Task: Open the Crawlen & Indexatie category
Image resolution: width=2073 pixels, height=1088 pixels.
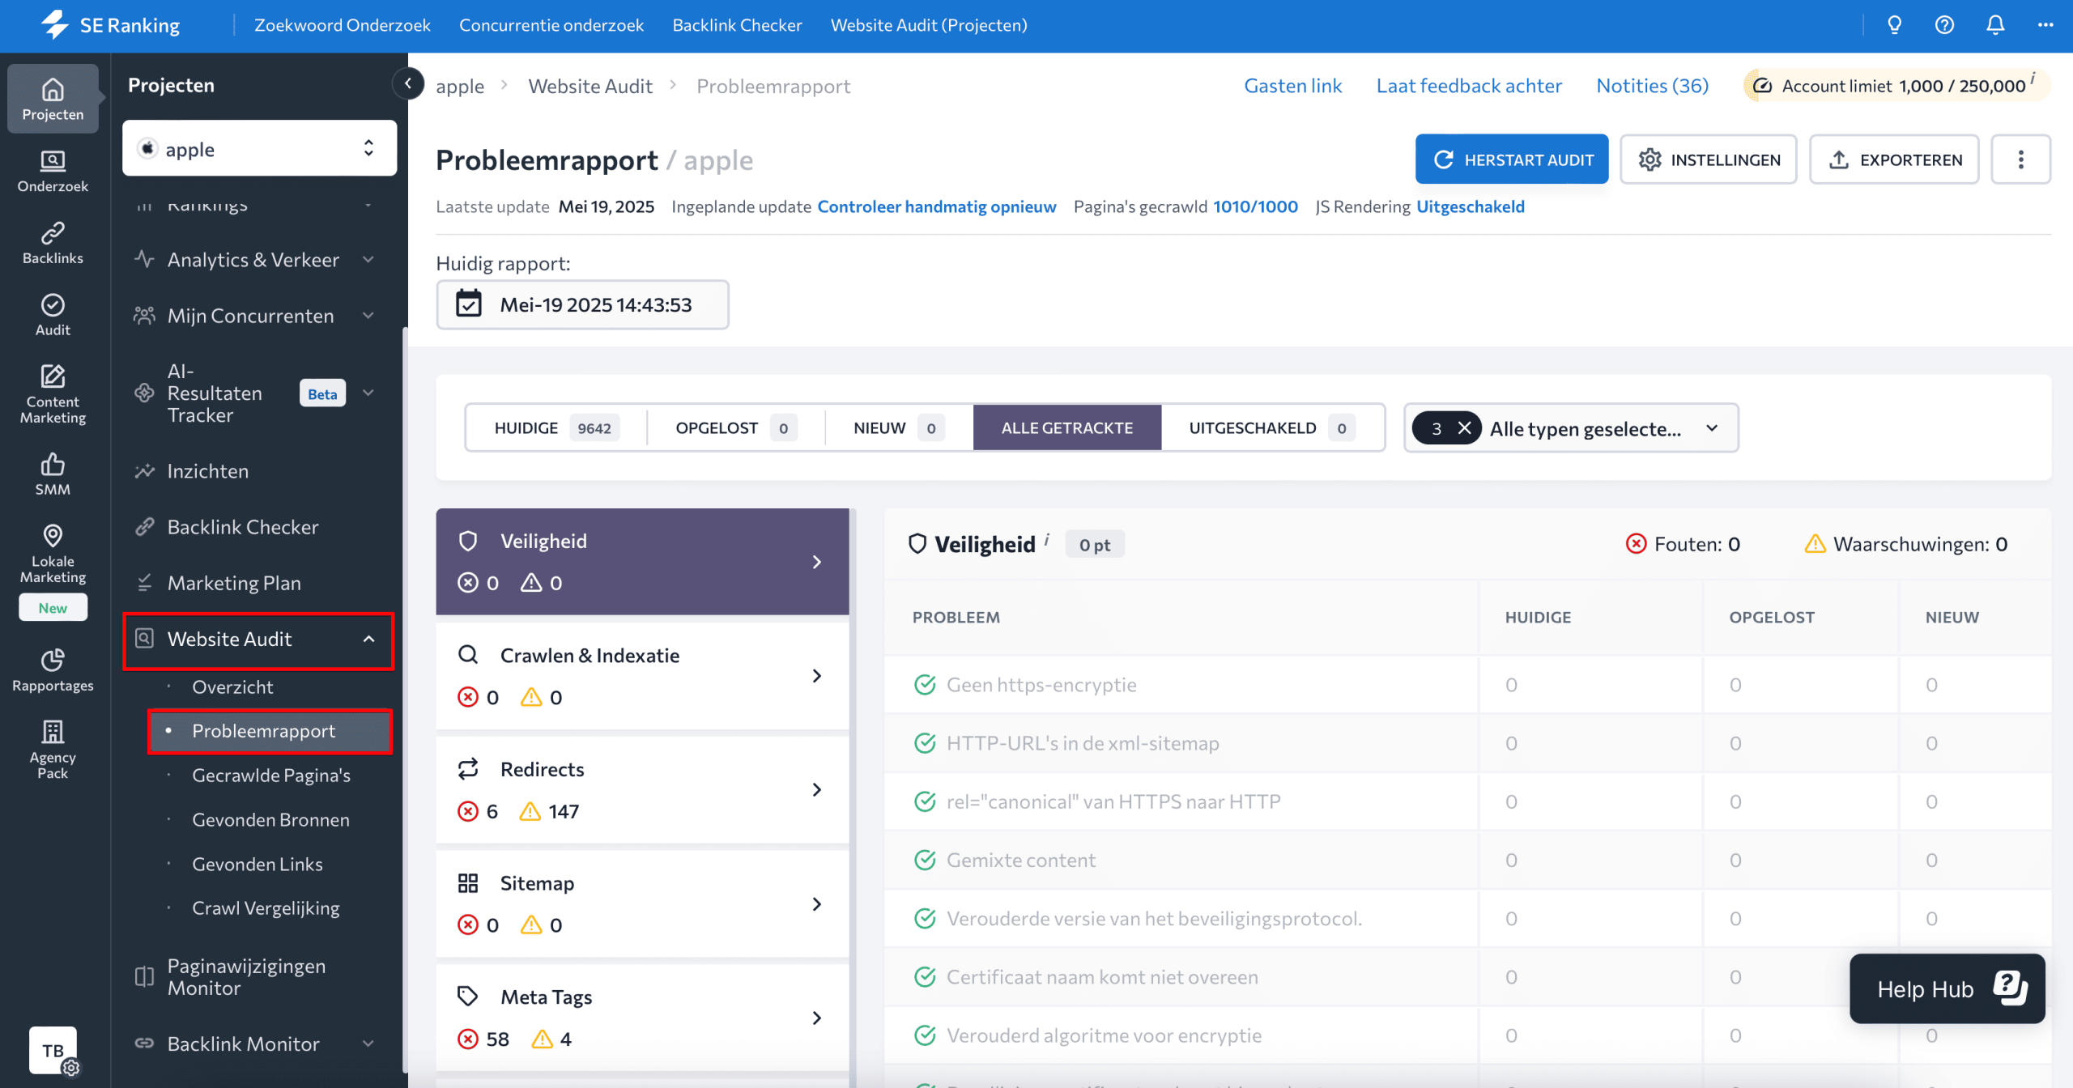Action: click(642, 676)
